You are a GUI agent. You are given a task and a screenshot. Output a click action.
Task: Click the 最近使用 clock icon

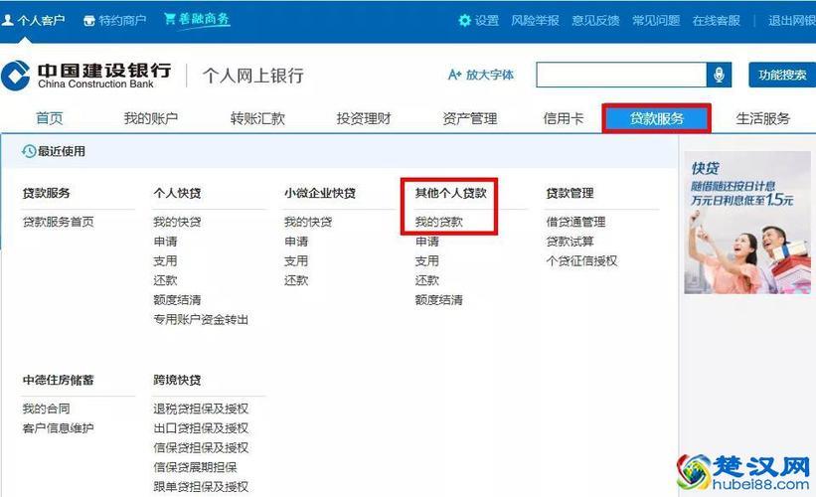(29, 151)
